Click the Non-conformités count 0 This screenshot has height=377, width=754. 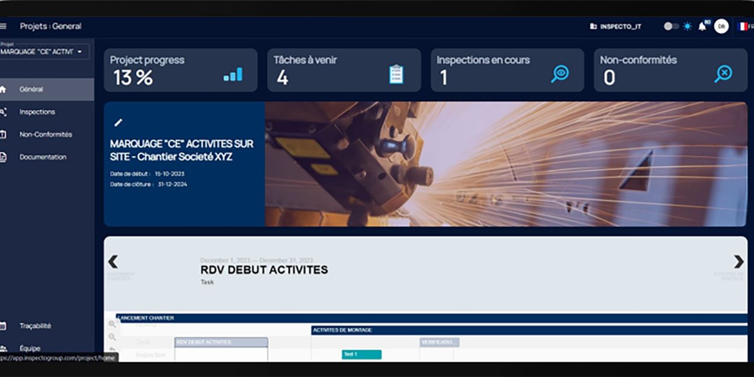coord(609,78)
